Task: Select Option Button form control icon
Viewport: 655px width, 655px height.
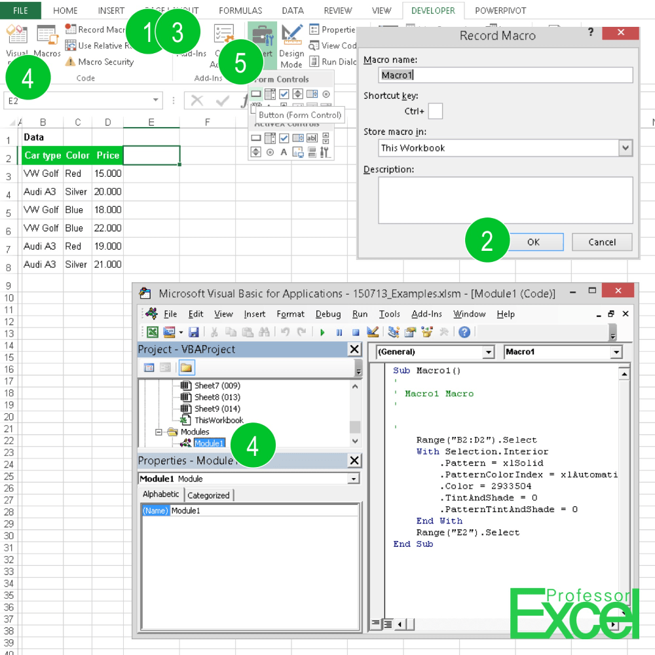Action: (326, 94)
